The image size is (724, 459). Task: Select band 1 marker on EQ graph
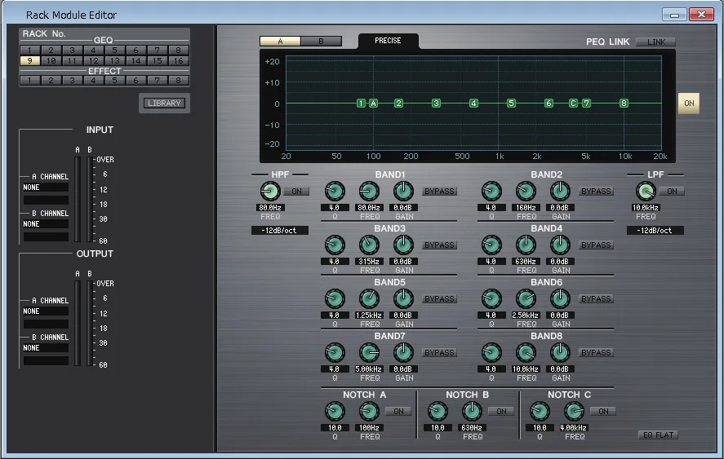pos(361,104)
